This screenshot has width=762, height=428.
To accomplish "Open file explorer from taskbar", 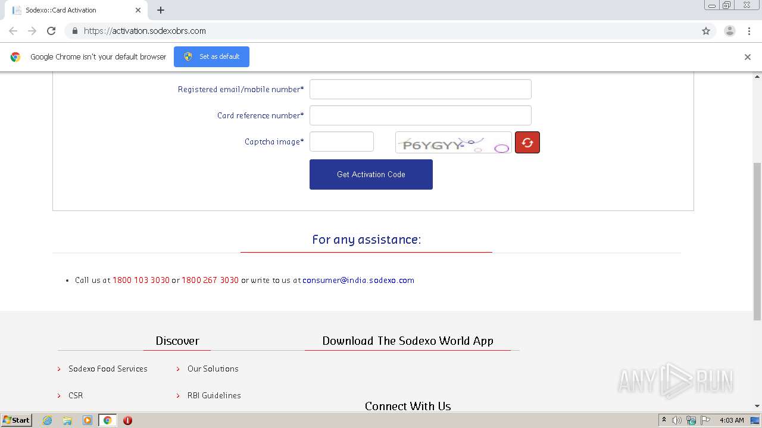I will click(67, 420).
